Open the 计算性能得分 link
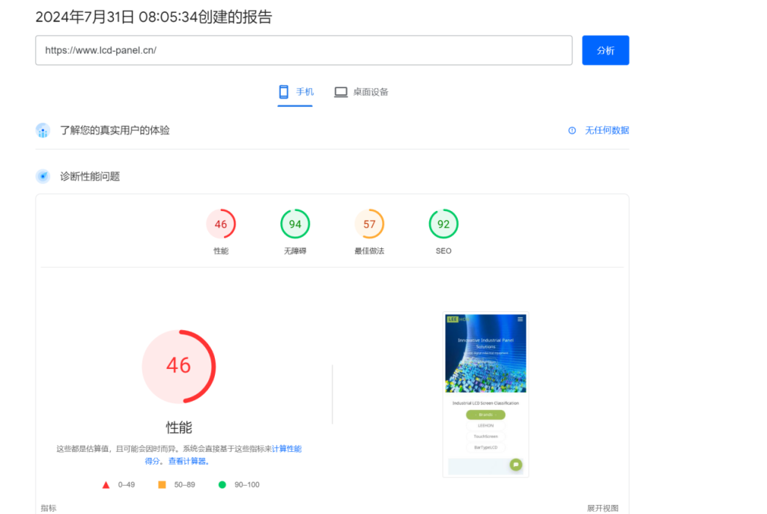767x514 pixels. 286,449
